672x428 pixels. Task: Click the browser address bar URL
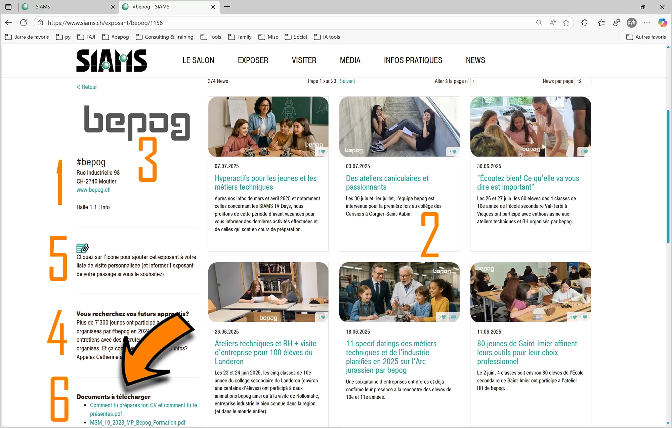pos(105,23)
